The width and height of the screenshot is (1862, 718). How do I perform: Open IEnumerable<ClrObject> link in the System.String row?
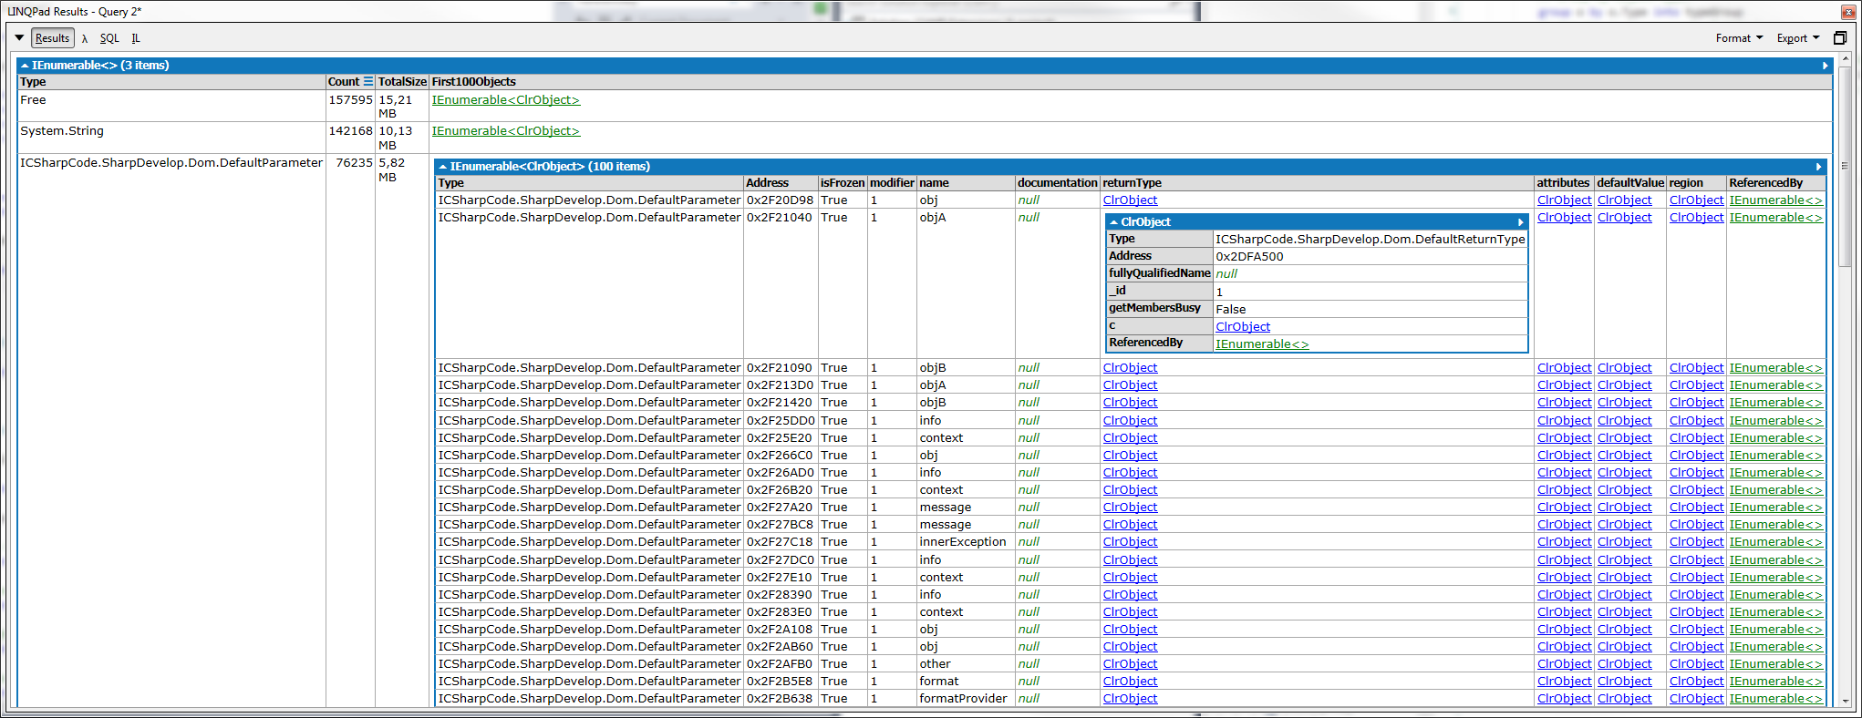pos(506,131)
